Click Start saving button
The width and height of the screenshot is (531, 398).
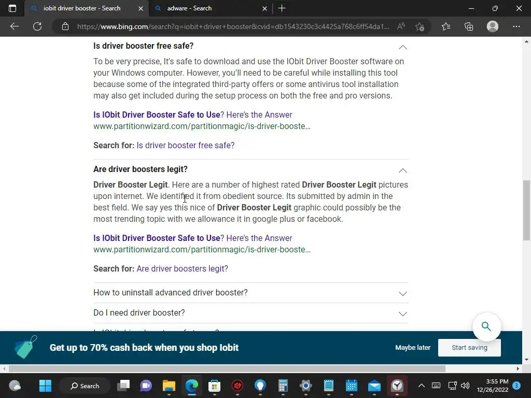tap(469, 348)
